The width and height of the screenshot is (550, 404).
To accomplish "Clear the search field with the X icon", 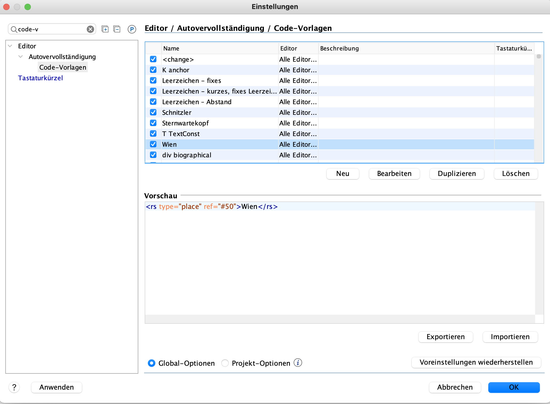I will 90,29.
